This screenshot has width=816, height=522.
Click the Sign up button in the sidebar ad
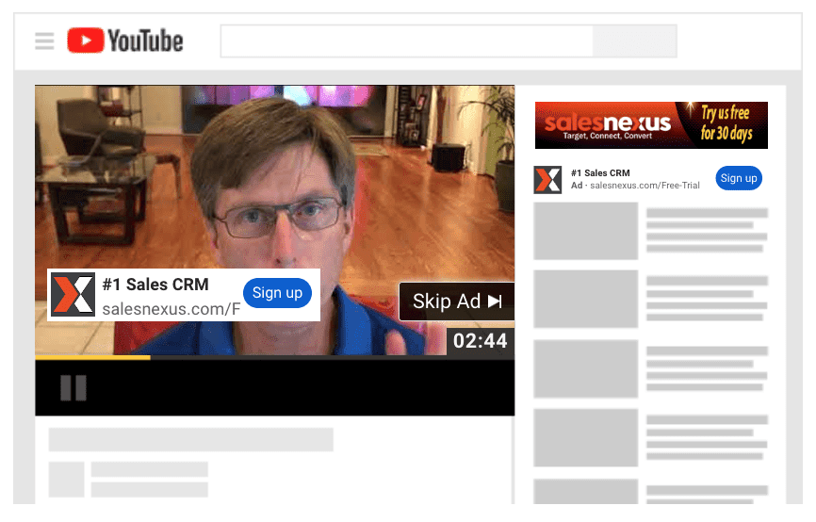pos(739,178)
